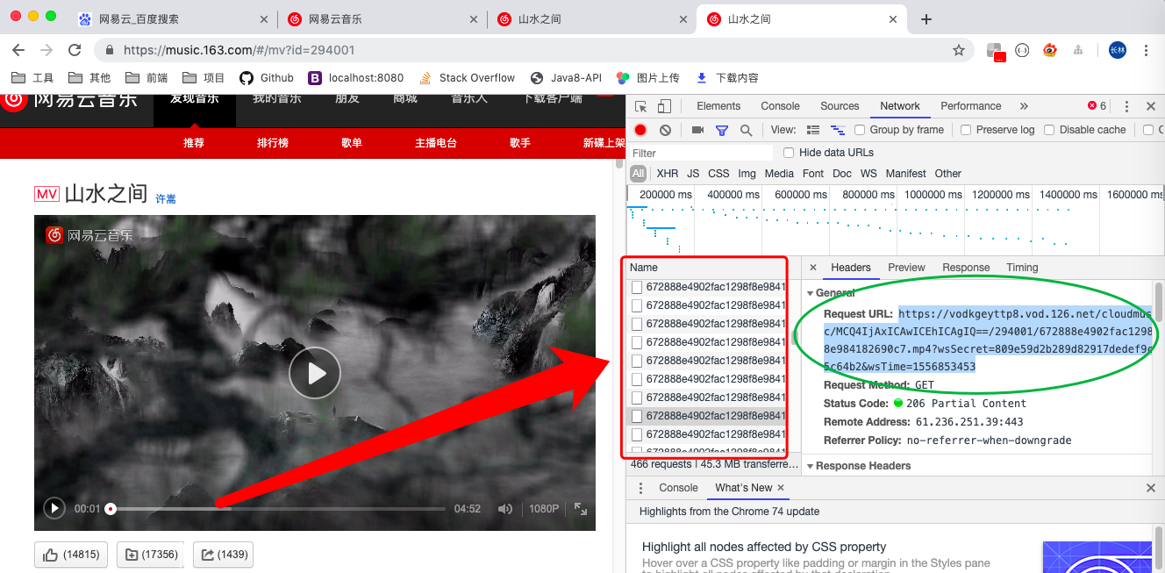Switch to the Console tab in DevTools
The width and height of the screenshot is (1165, 573).
point(780,106)
